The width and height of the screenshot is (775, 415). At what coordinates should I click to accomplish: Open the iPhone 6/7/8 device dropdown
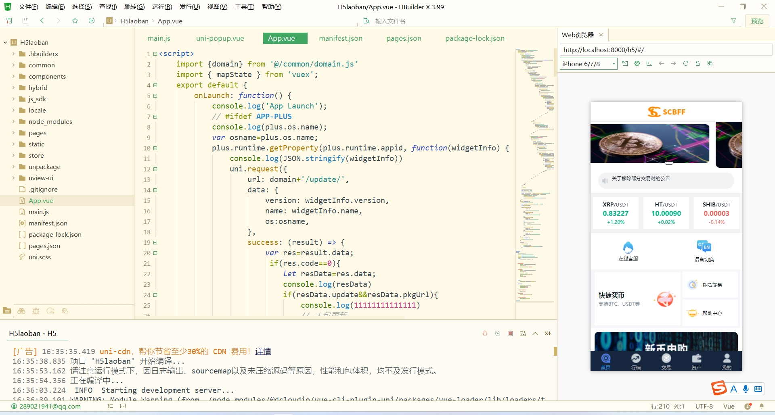[589, 64]
